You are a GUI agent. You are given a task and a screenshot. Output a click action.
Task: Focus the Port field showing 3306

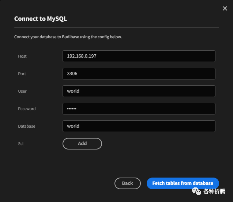click(x=139, y=74)
